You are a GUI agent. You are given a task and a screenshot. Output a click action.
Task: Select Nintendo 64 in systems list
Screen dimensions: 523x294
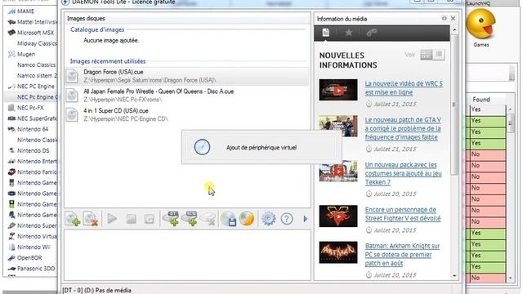tap(33, 129)
